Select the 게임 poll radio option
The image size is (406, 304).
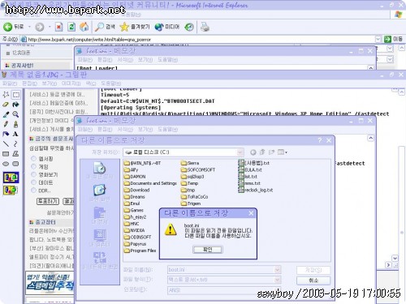click(x=33, y=166)
